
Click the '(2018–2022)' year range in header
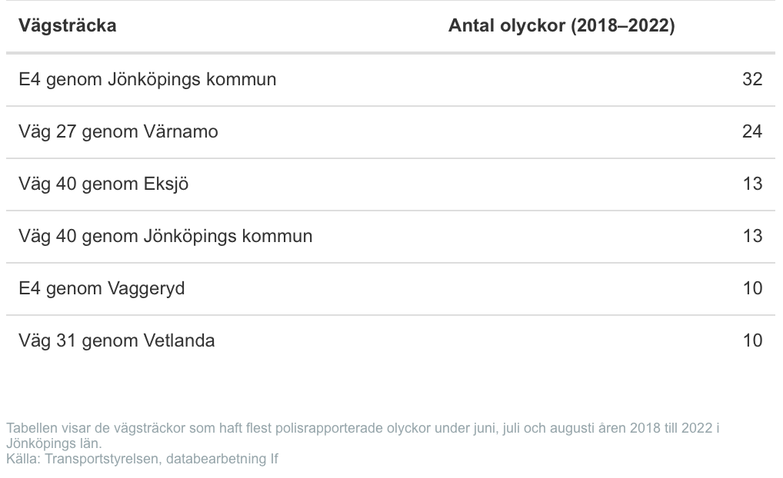point(621,26)
